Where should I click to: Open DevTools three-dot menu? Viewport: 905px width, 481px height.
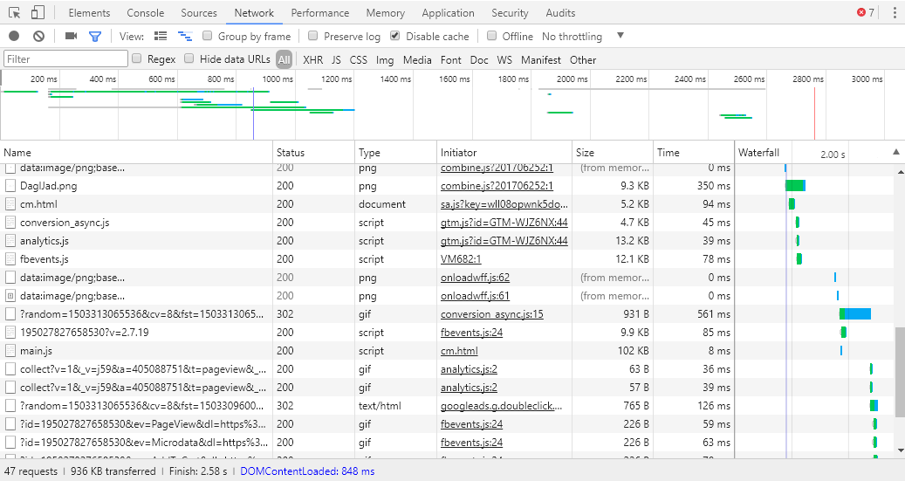(x=894, y=12)
